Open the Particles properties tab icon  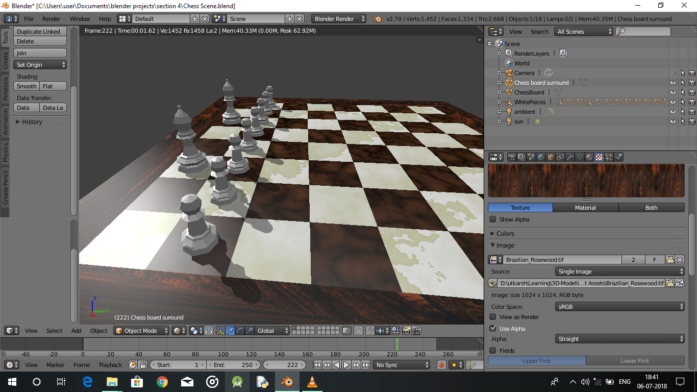[609, 157]
